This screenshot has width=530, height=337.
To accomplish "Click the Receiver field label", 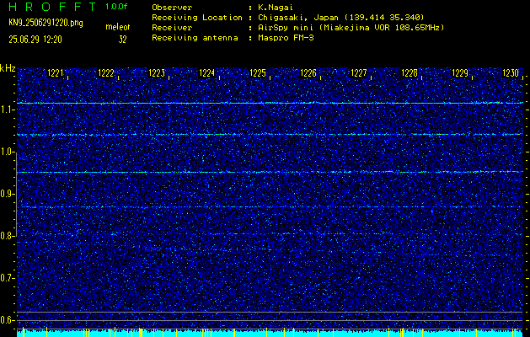I will point(172,27).
